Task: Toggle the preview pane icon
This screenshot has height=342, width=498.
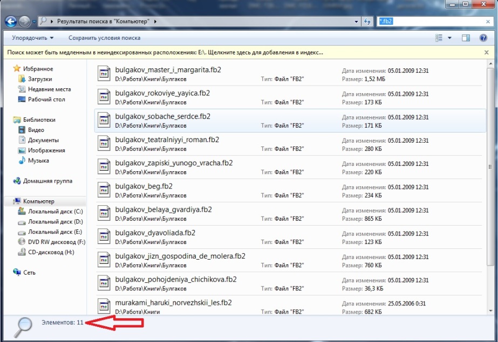Action: [x=466, y=38]
